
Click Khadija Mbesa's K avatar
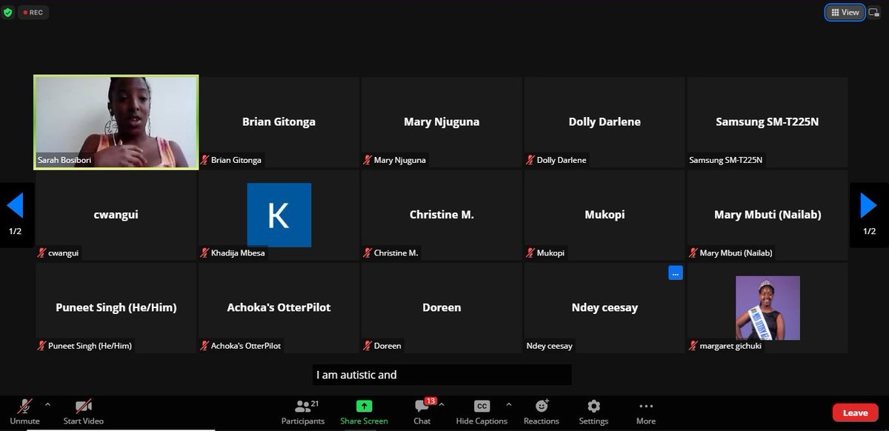point(279,215)
